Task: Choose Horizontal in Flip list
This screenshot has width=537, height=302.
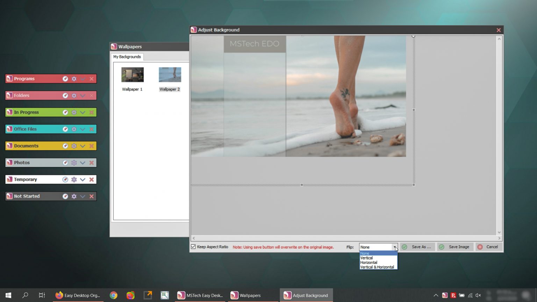Action: [378, 263]
